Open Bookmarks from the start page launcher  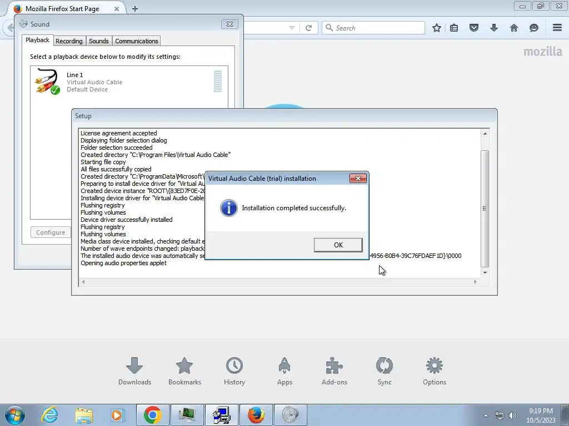(x=184, y=372)
